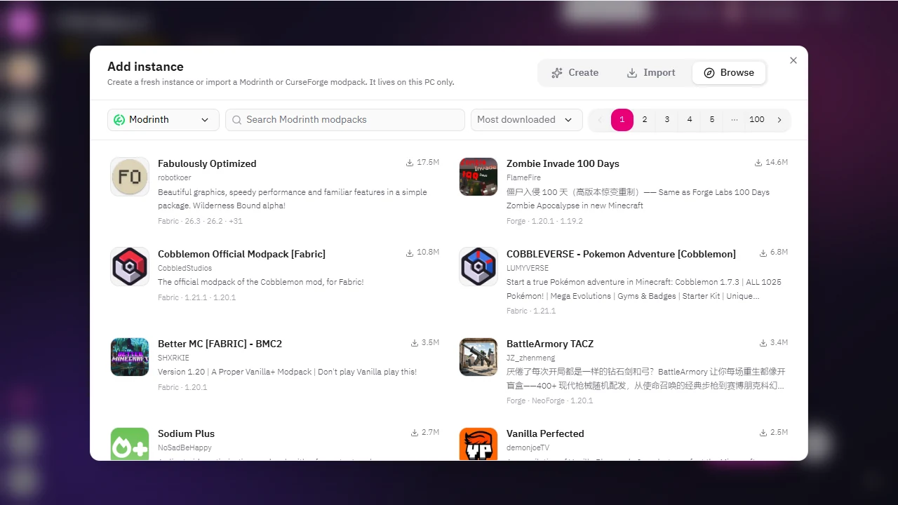
Task: Select the Cobblemon Official Modpack icon
Action: [130, 267]
